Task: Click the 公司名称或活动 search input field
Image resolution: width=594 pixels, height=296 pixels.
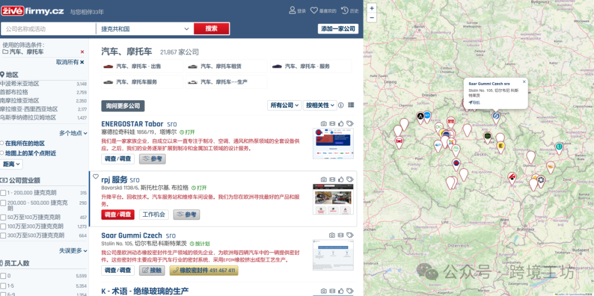Action: [48, 29]
